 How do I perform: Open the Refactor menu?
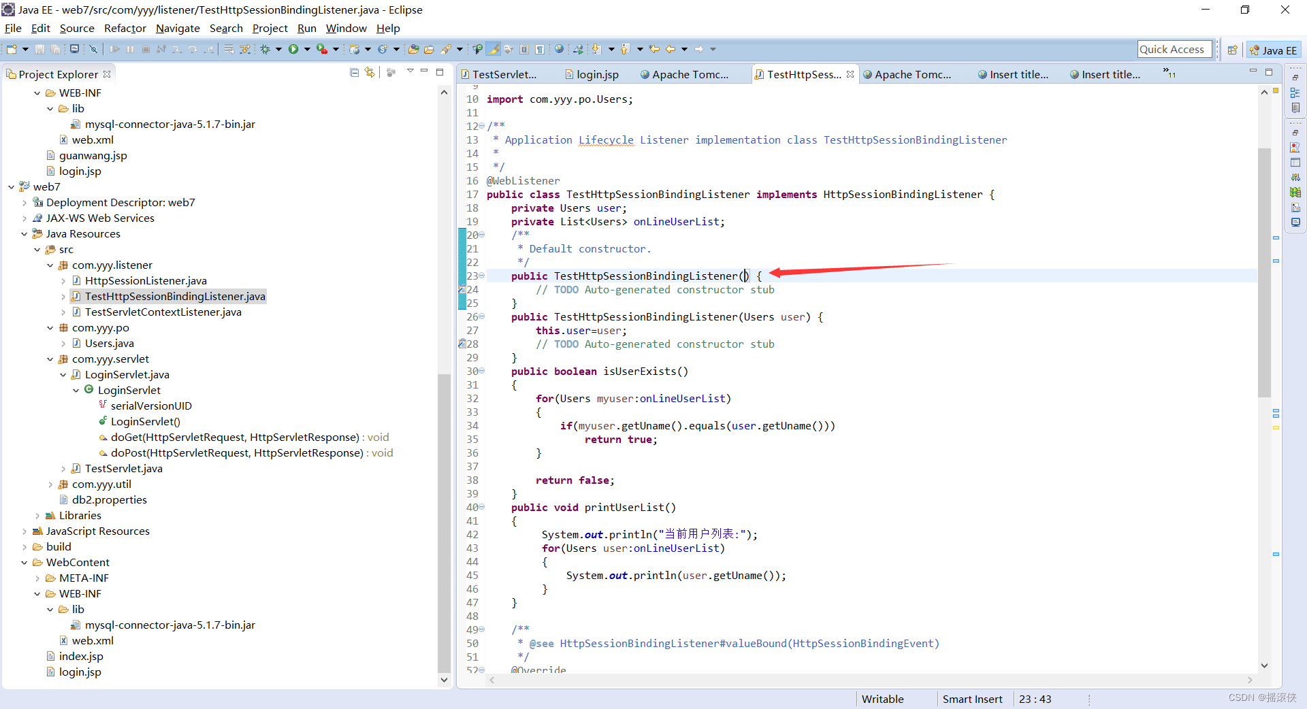pyautogui.click(x=125, y=29)
